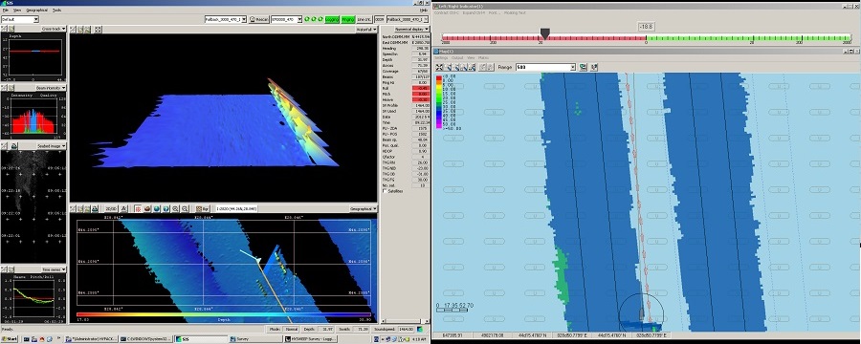The width and height of the screenshot is (861, 344).
Task: Open the Settings menu in Map window
Action: 441,57
